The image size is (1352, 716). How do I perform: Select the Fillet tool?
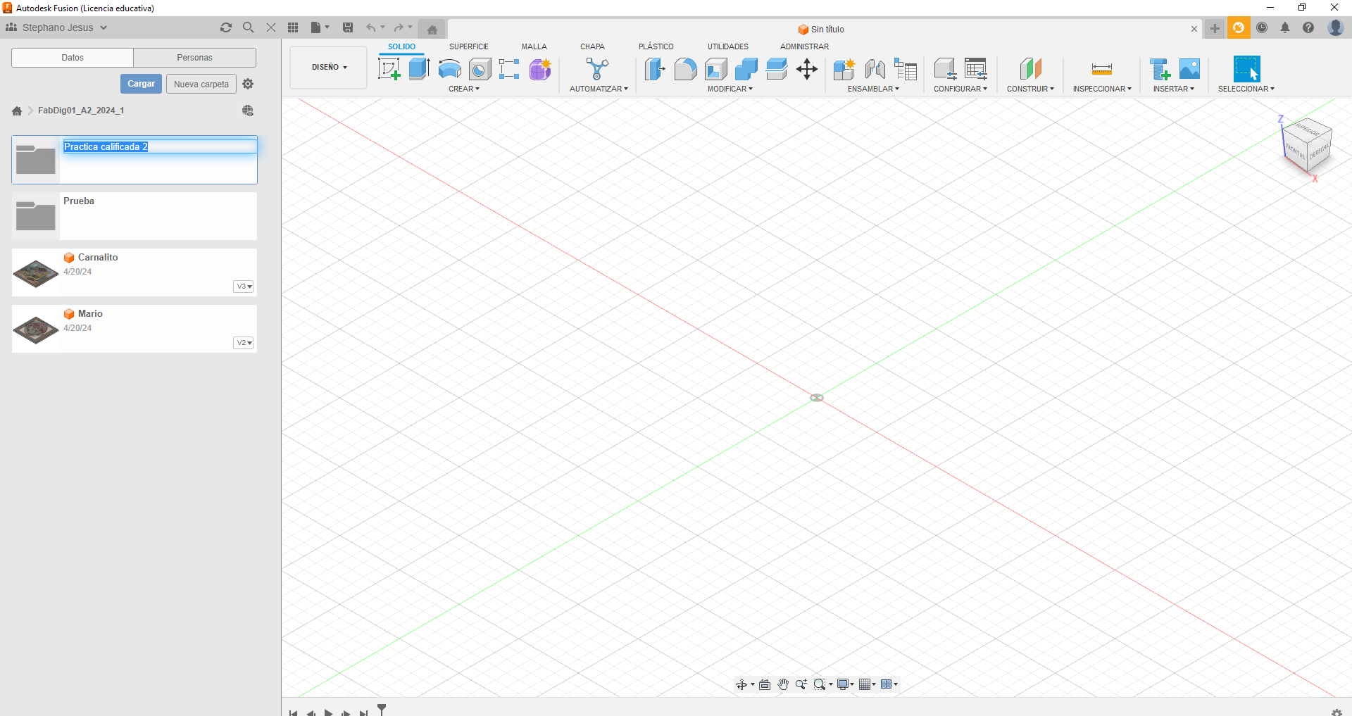pyautogui.click(x=685, y=69)
